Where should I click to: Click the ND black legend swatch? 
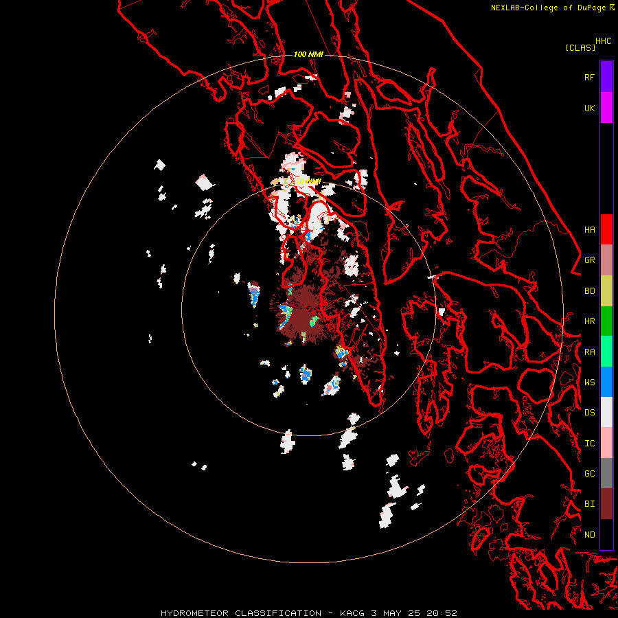[x=606, y=534]
